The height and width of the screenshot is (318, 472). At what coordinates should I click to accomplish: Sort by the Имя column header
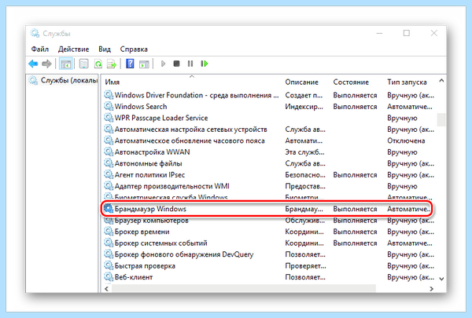(112, 82)
